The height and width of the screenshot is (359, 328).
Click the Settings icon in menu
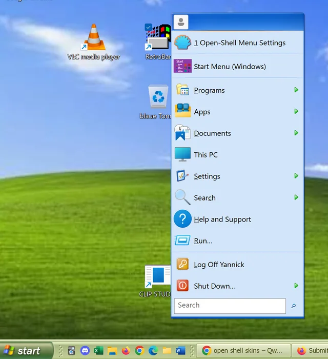[182, 176]
